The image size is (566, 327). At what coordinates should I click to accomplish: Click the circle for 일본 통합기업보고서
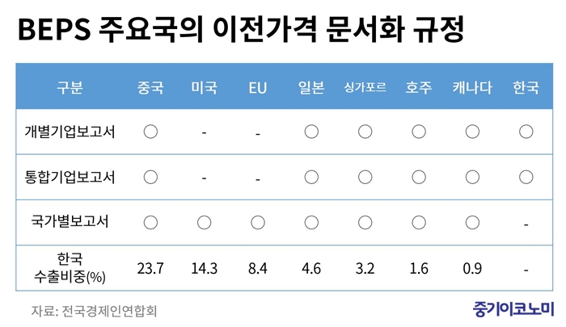point(311,177)
